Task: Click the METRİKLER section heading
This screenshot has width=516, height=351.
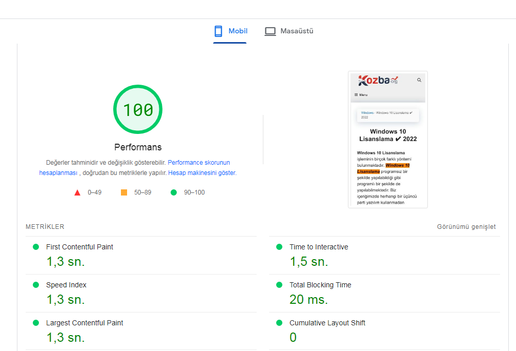Action: (45, 227)
